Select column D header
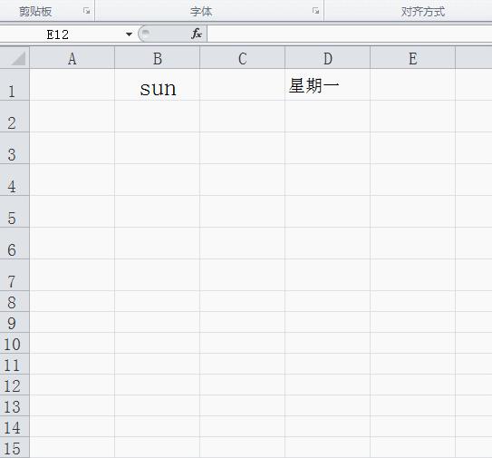 (x=328, y=58)
